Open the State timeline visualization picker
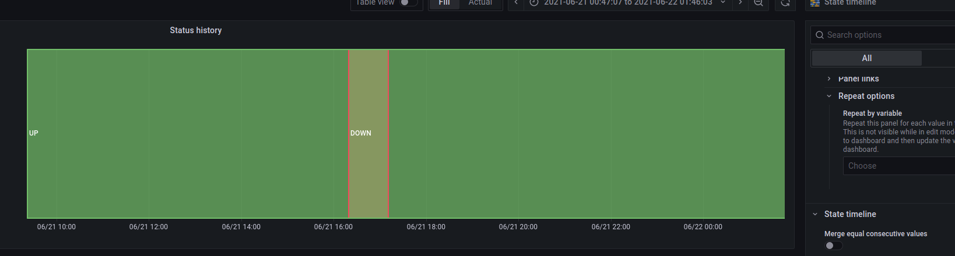Screen dimensions: 955x256 tap(880, 3)
